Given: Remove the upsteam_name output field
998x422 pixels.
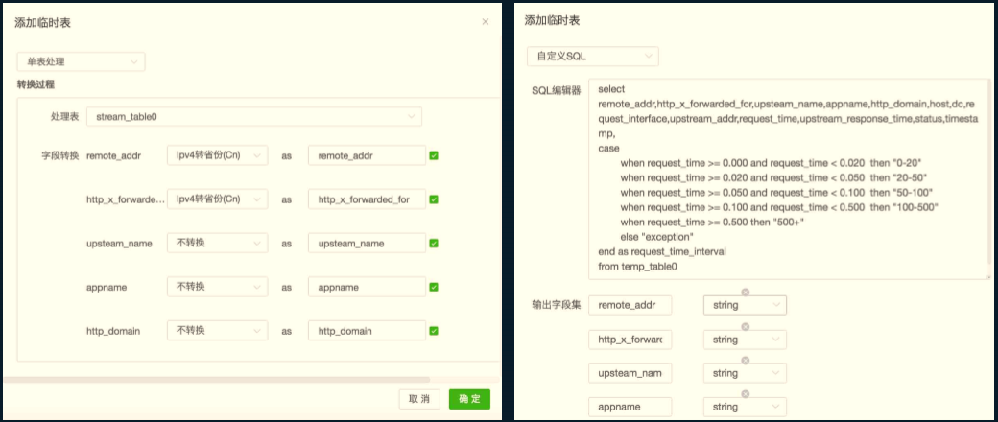Looking at the screenshot, I should (746, 361).
